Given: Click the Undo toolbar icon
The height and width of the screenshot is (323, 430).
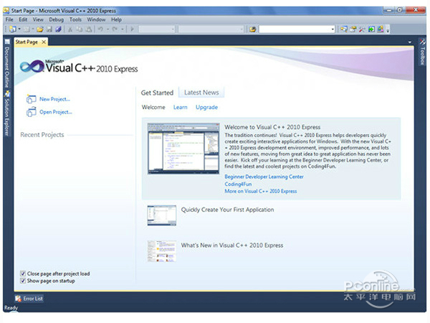Looking at the screenshot, I should point(100,29).
